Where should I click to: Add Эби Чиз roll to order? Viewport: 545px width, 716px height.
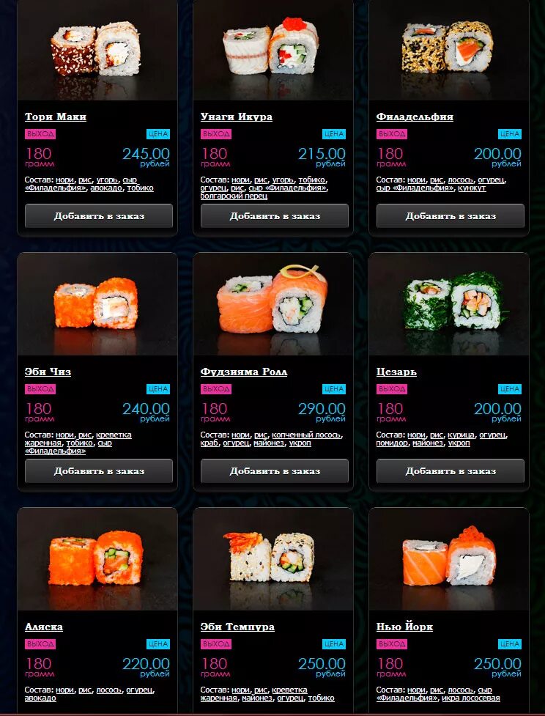click(99, 470)
